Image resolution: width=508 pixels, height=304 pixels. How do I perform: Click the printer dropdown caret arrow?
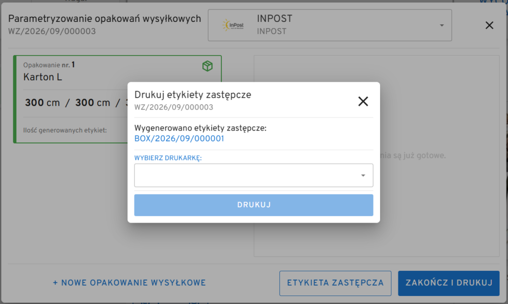pos(363,176)
